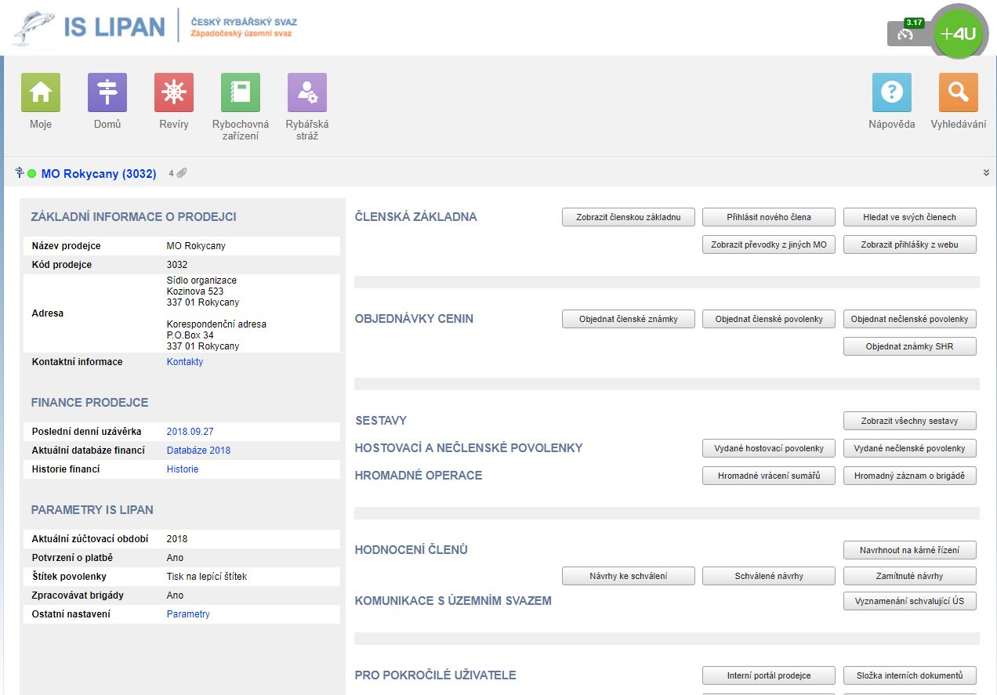Click the Domů signpost icon

(x=107, y=93)
